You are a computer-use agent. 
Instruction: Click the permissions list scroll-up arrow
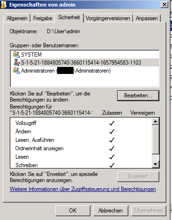(156, 121)
